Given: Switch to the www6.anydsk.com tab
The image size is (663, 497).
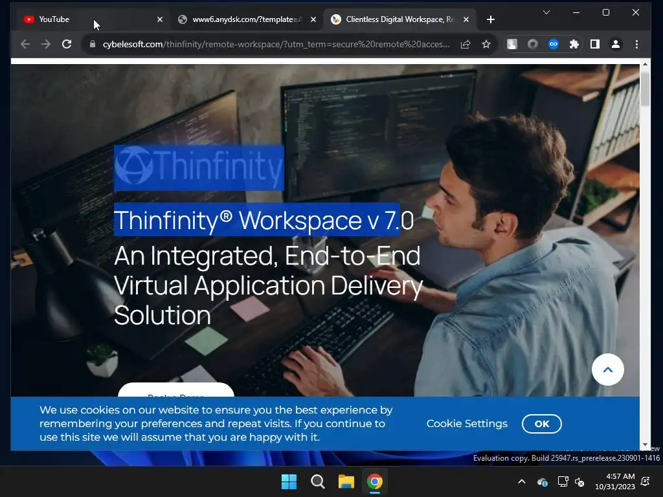Looking at the screenshot, I should click(x=247, y=19).
